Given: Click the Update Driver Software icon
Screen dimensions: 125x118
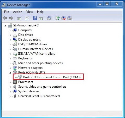Looking at the screenshot, I should [57, 18].
